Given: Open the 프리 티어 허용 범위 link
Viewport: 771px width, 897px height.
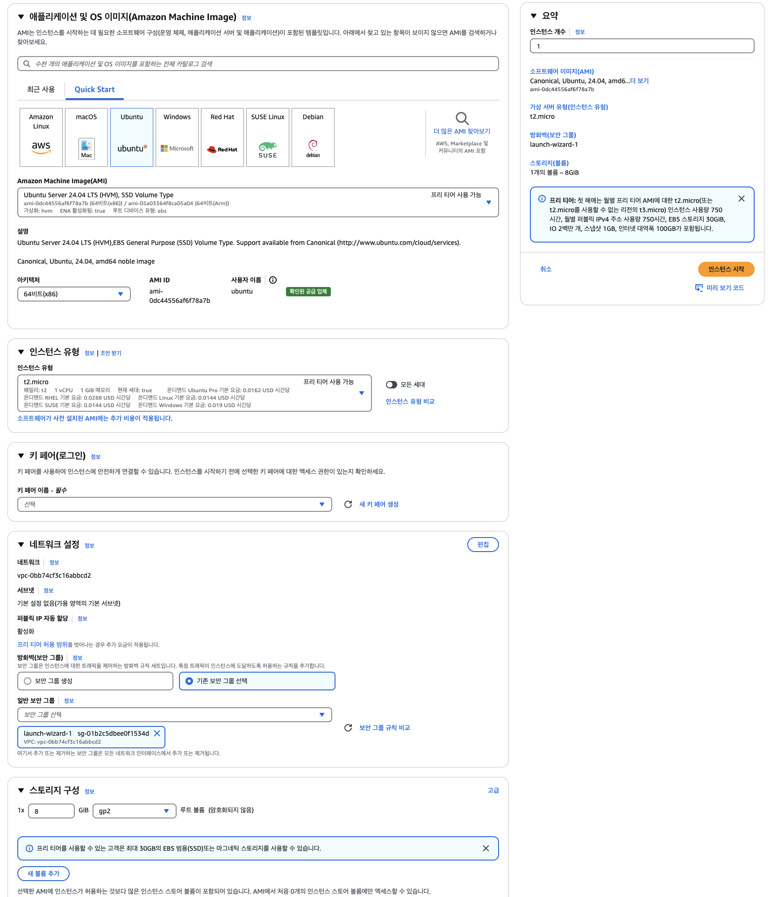Looking at the screenshot, I should coord(43,645).
